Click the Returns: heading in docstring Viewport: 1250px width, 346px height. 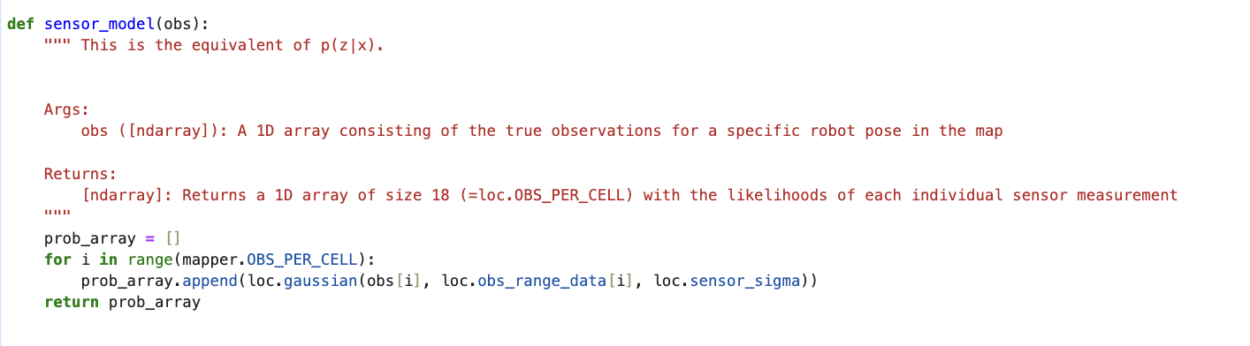click(x=80, y=174)
